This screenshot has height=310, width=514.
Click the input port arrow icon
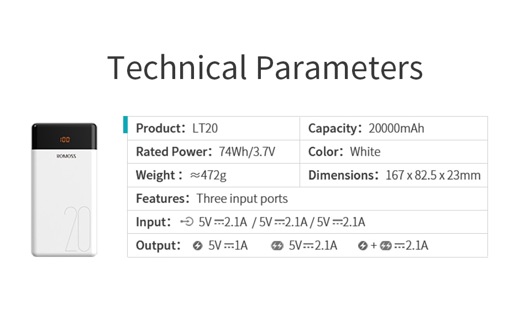click(x=187, y=222)
